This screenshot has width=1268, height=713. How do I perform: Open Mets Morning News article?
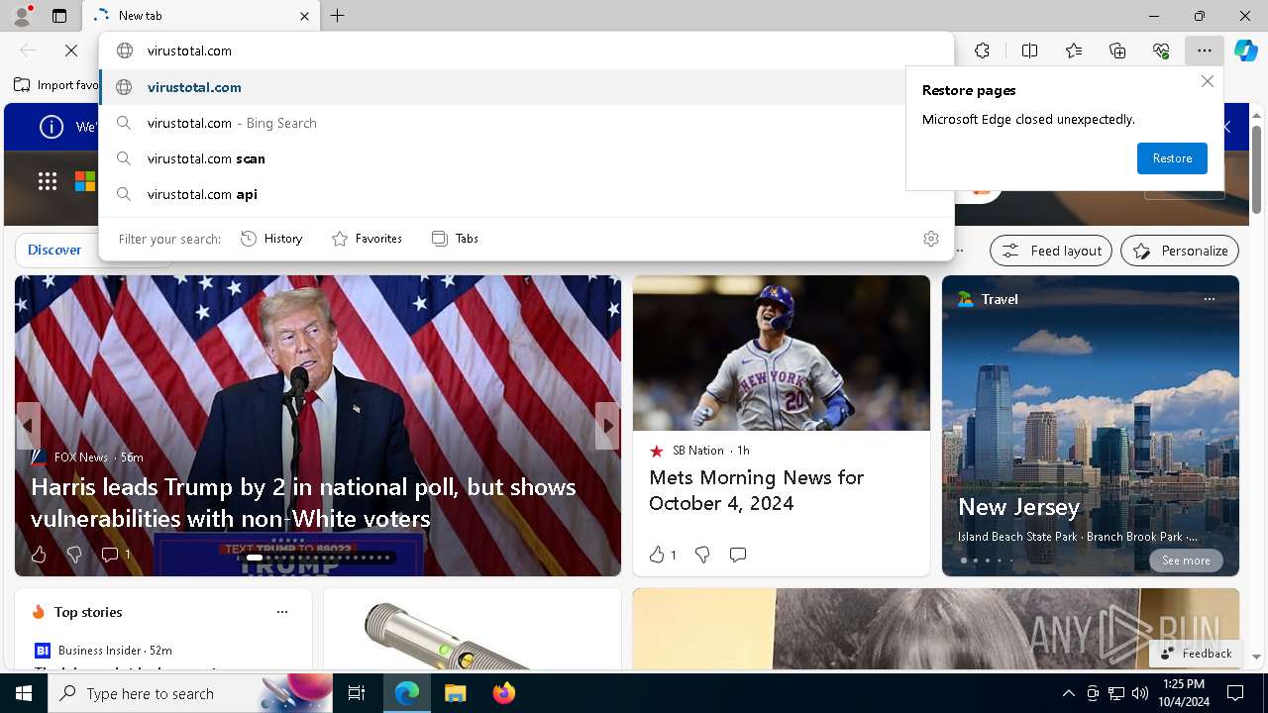(757, 490)
